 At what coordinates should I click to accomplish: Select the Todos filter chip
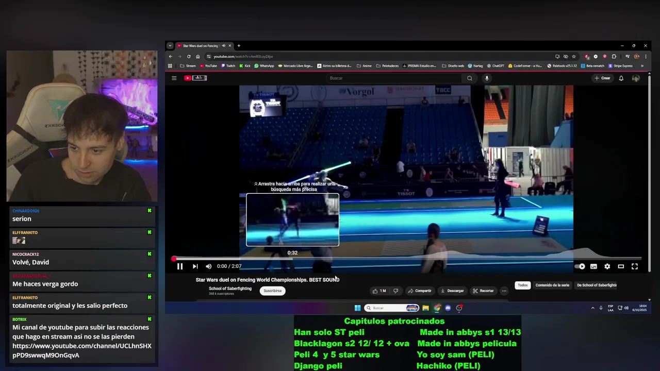[x=523, y=285]
